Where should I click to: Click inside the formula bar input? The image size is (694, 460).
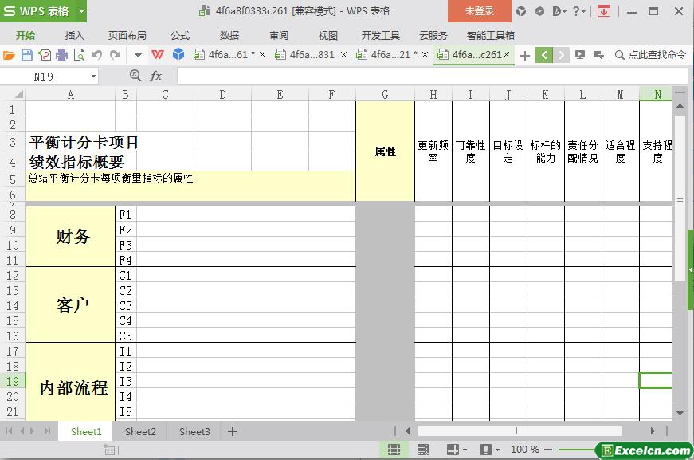pyautogui.click(x=422, y=76)
